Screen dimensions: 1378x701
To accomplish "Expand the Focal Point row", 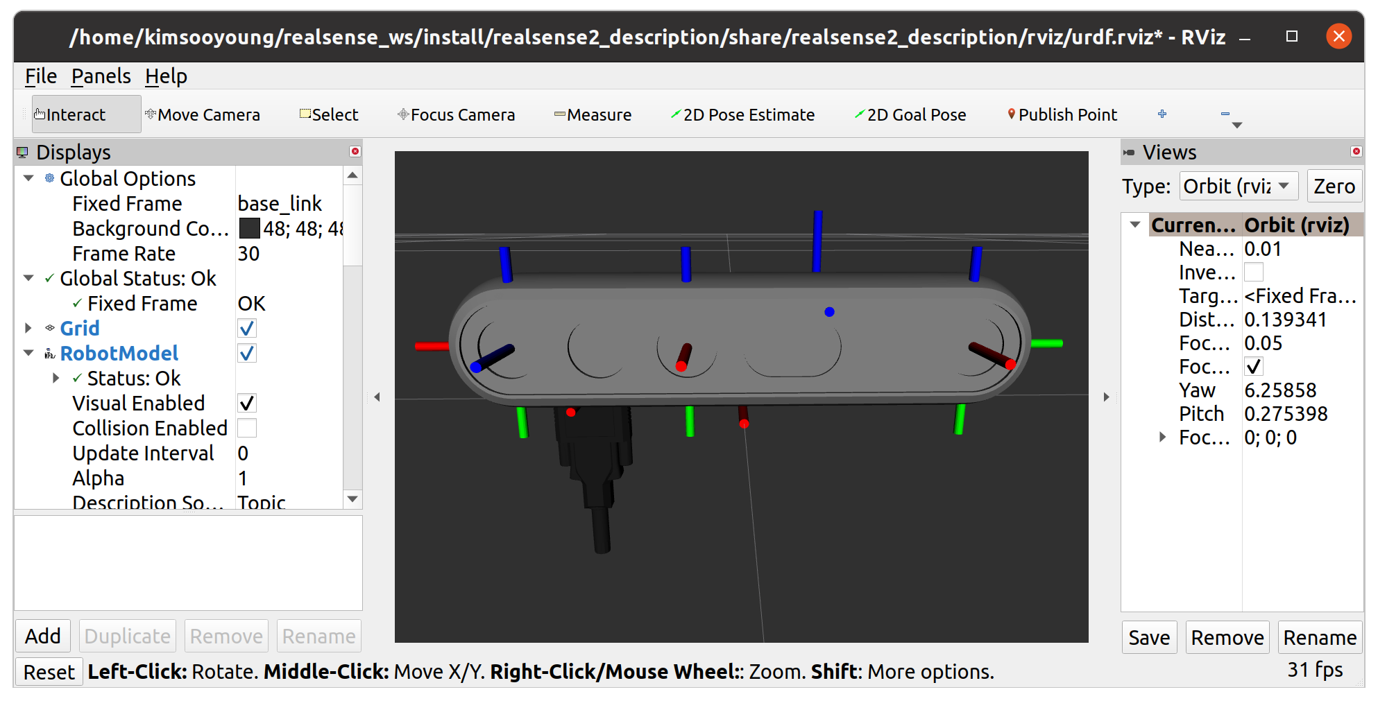I will point(1163,437).
